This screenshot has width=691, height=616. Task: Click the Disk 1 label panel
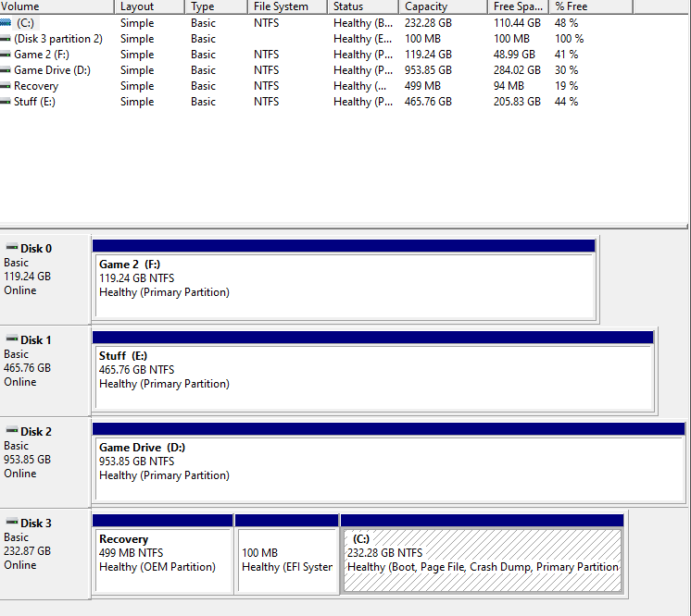point(45,372)
